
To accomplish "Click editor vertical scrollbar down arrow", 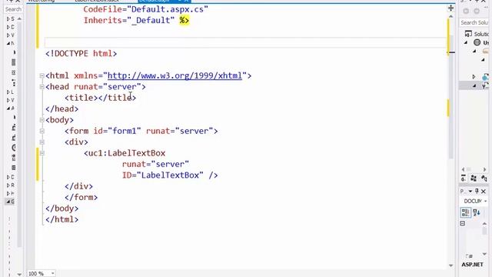I will click(x=451, y=265).
